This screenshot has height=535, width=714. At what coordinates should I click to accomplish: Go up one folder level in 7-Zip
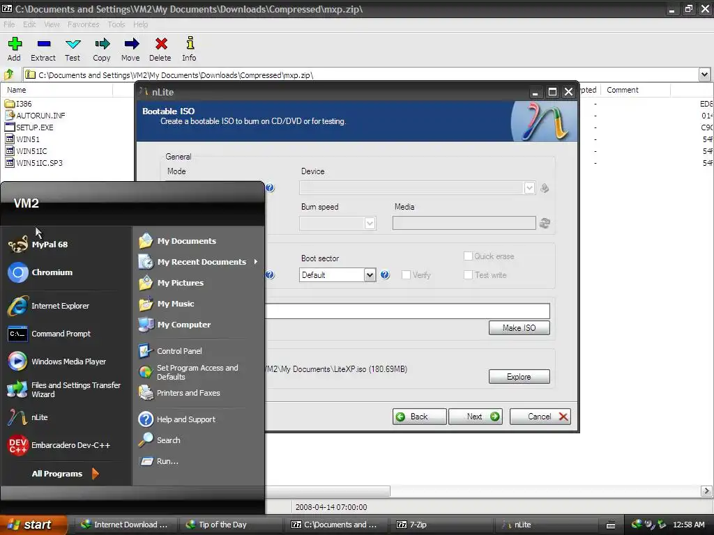(x=9, y=75)
